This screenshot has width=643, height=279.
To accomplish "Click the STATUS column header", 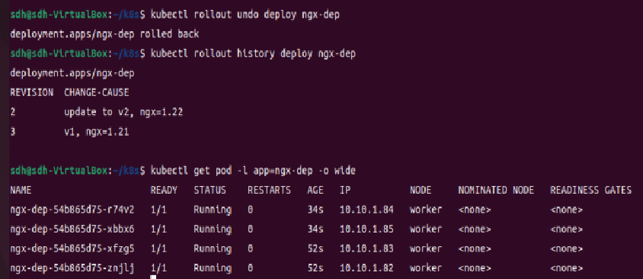I will click(210, 191).
